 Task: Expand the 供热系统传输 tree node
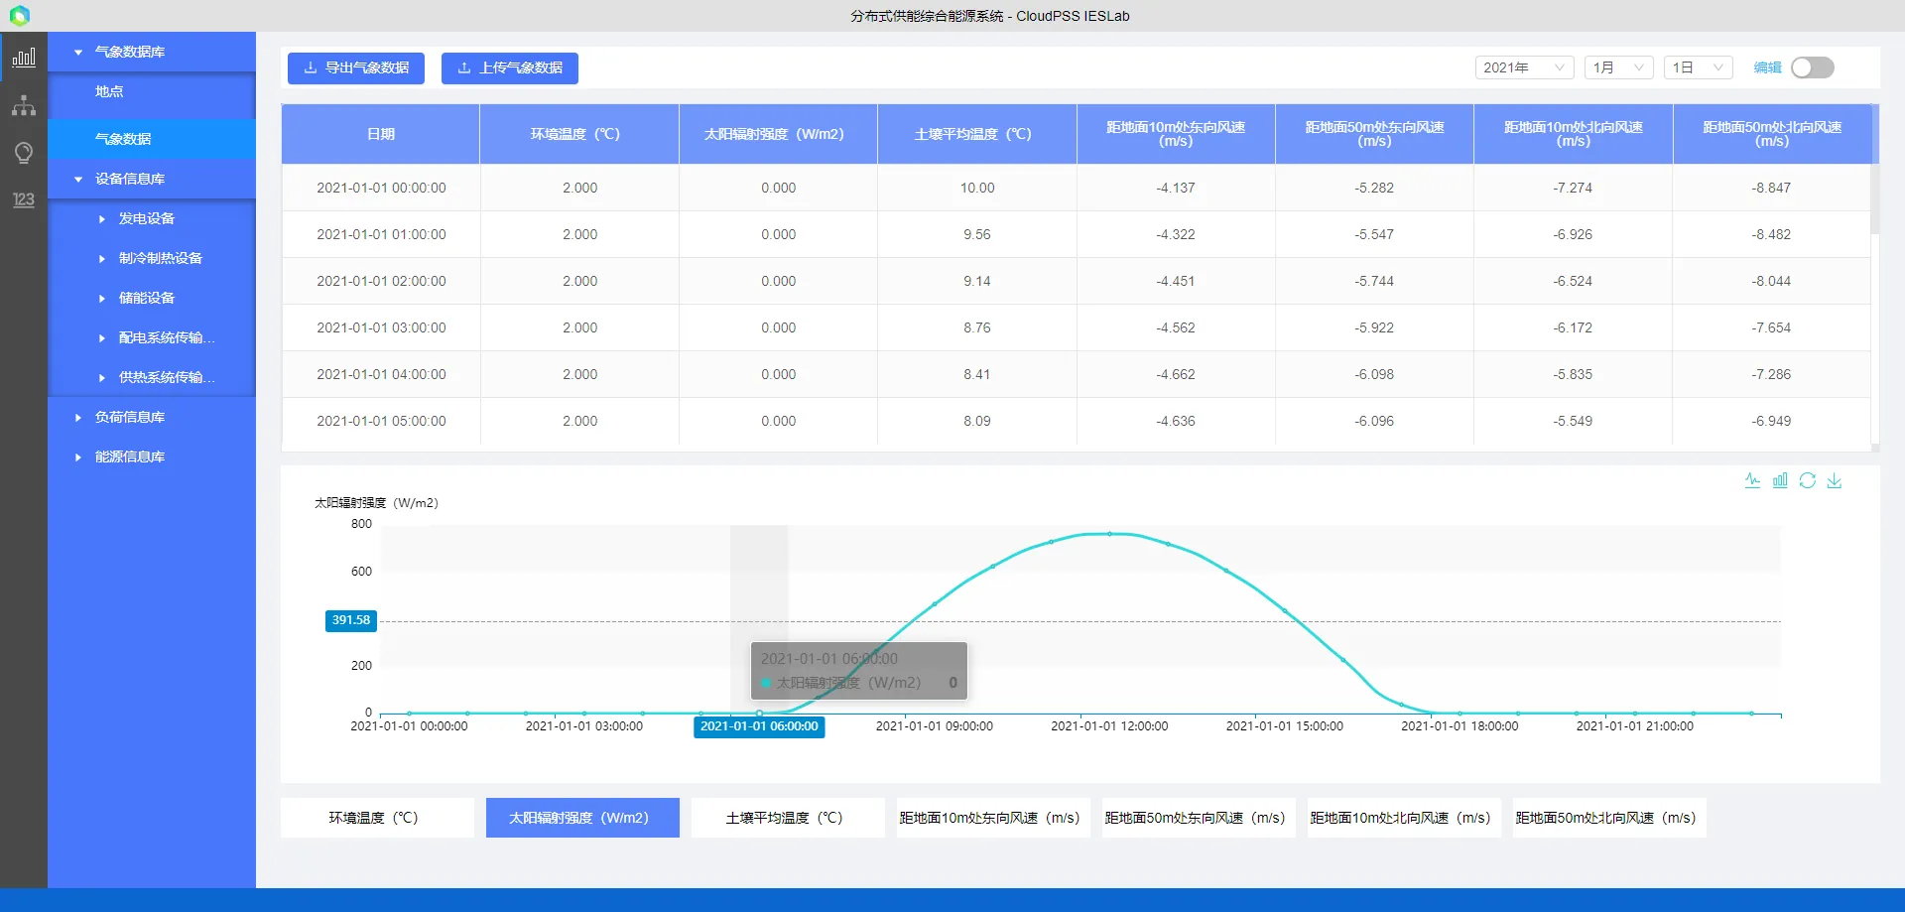101,377
